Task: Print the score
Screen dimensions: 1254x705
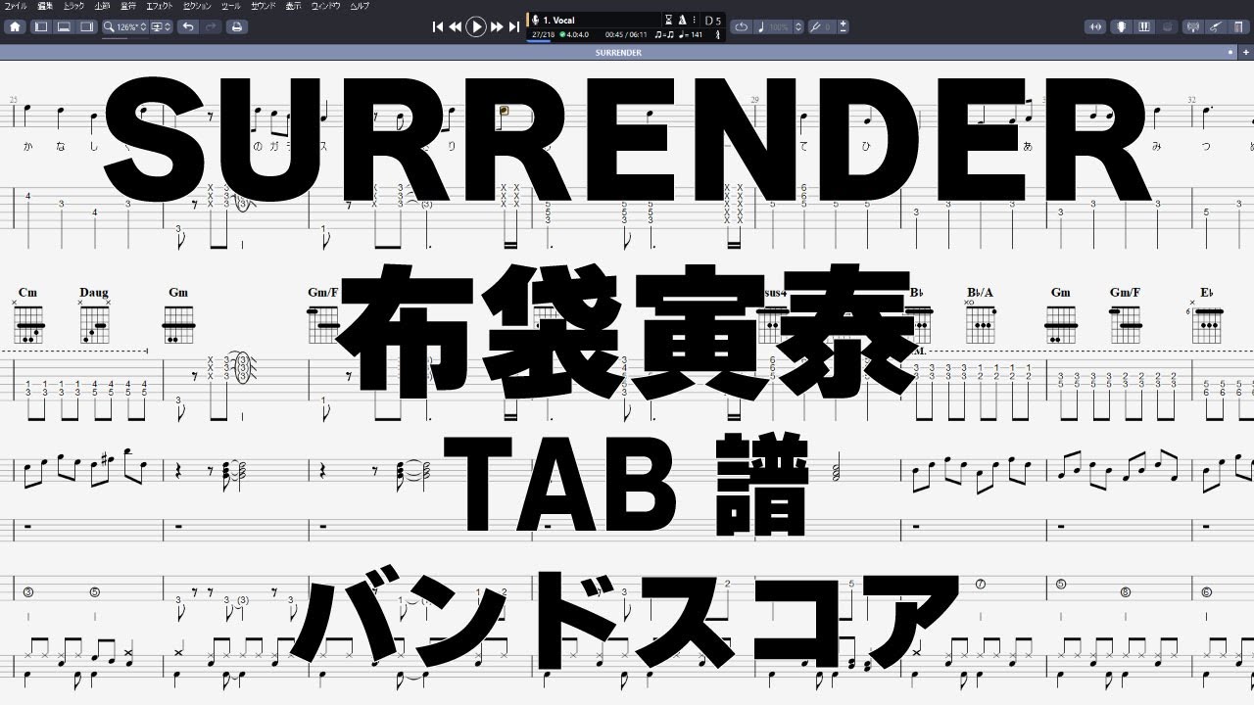Action: click(x=237, y=26)
